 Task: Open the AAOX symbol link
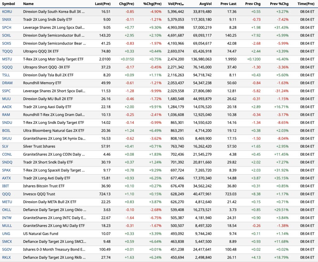click(7, 107)
